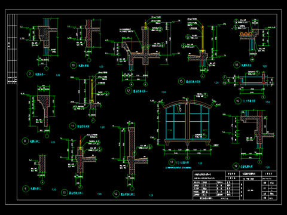Click the narrow revision table on the sheet border
Image resolution: width=287 pixels, height=215 pixels.
(12, 49)
